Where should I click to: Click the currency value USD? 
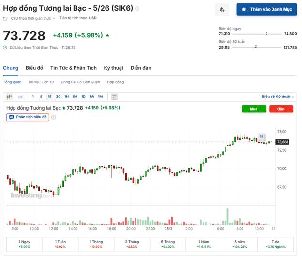pyautogui.click(x=92, y=18)
